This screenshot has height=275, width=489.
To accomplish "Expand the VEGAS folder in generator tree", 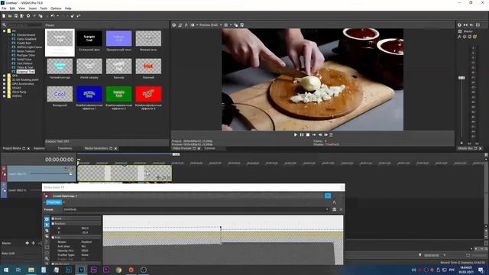I will tap(5, 88).
